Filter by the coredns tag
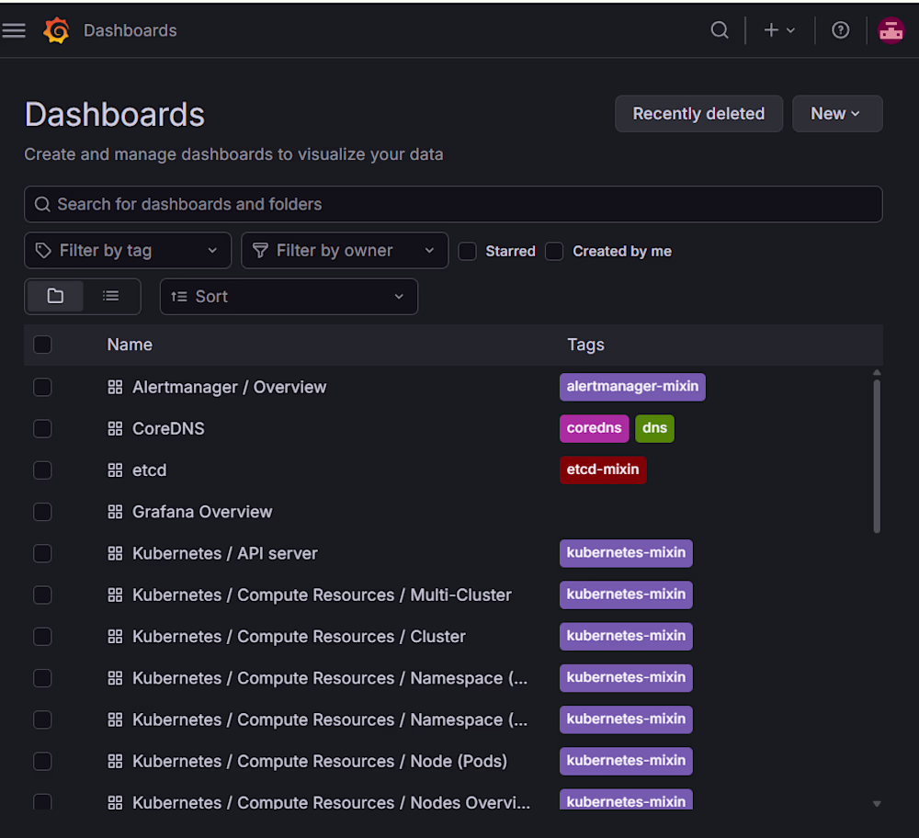Viewport: 919px width, 838px height. (x=594, y=428)
